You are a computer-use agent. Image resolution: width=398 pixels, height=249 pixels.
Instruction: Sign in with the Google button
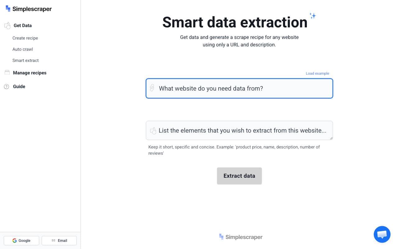click(21, 241)
